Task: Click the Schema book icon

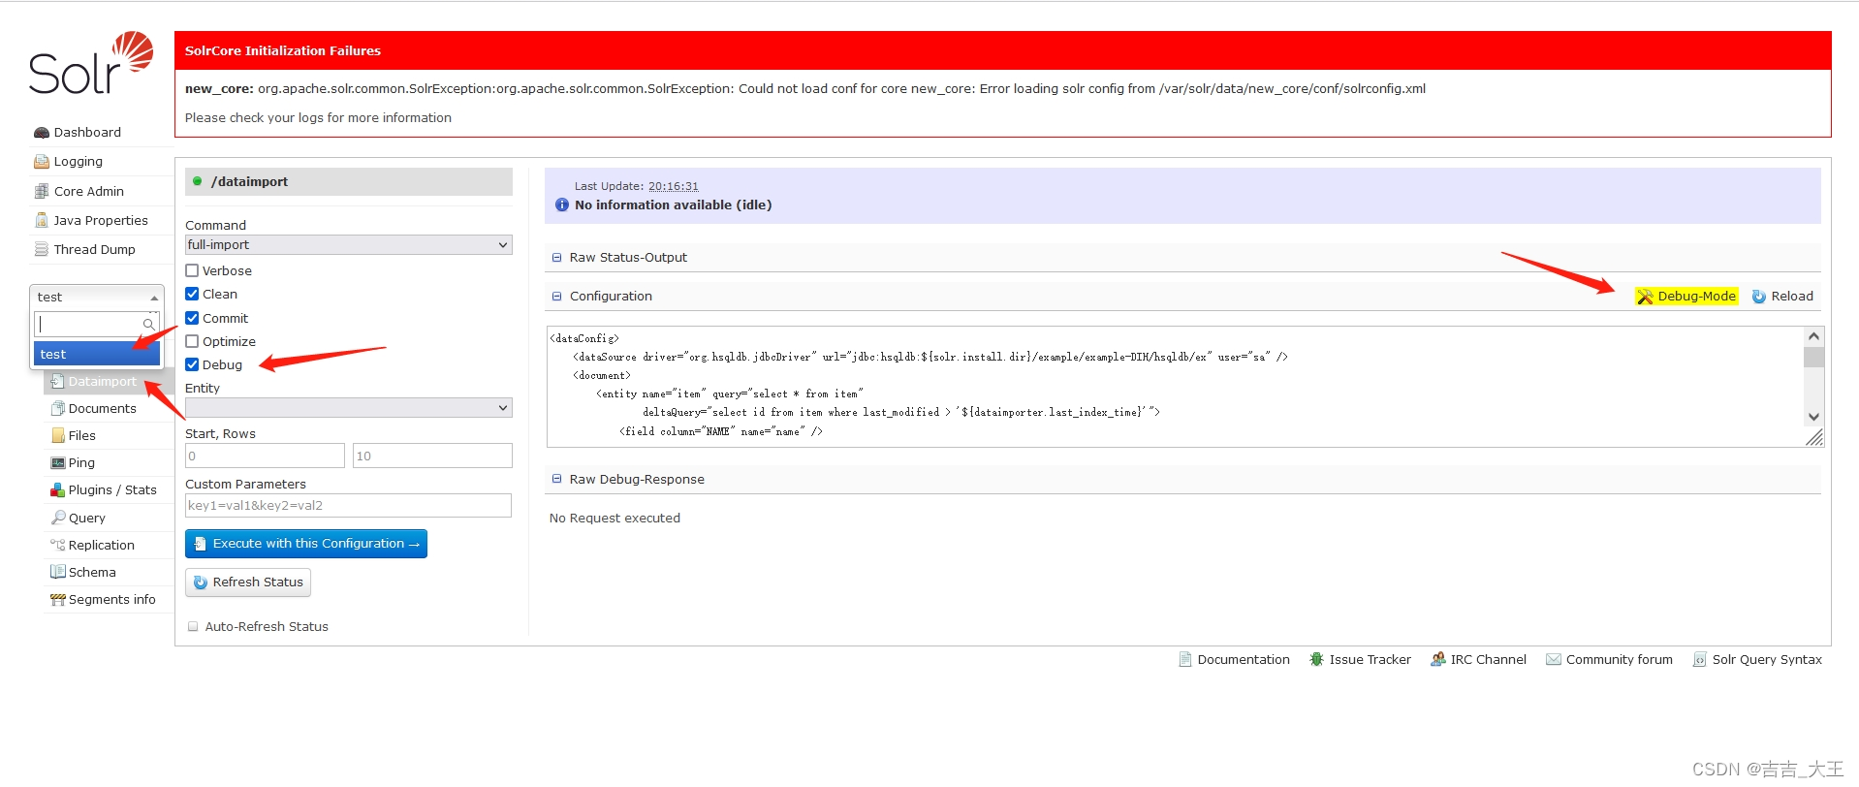Action: (57, 572)
